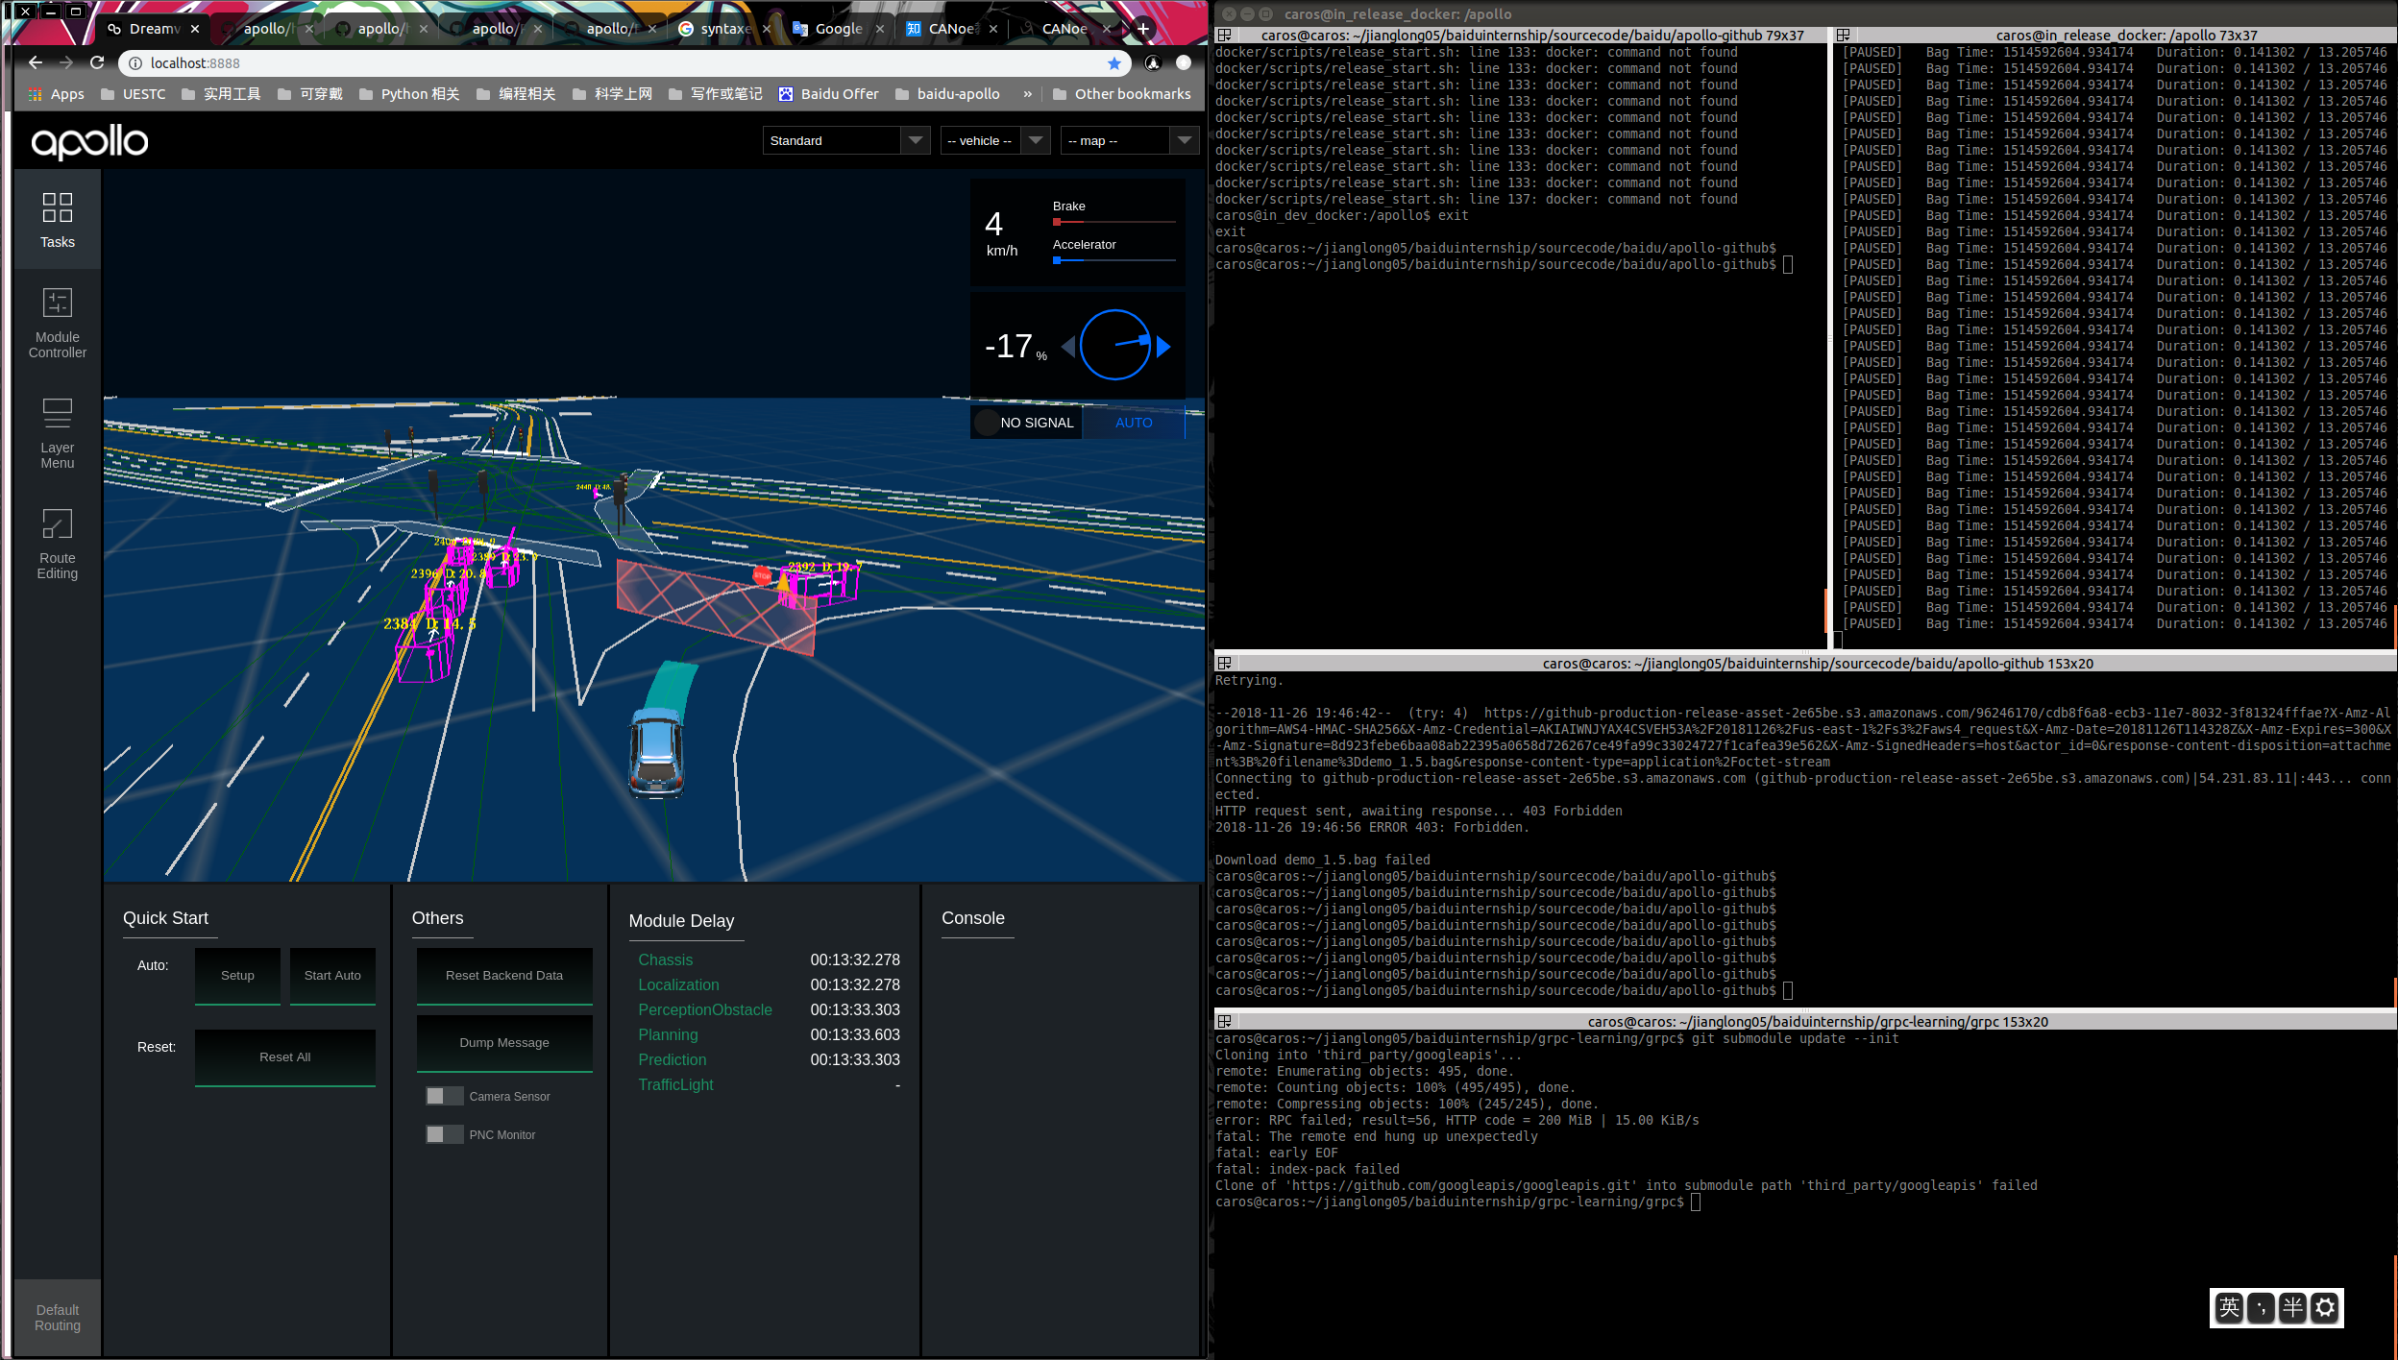
Task: Click the Start Auto button
Action: coord(332,975)
